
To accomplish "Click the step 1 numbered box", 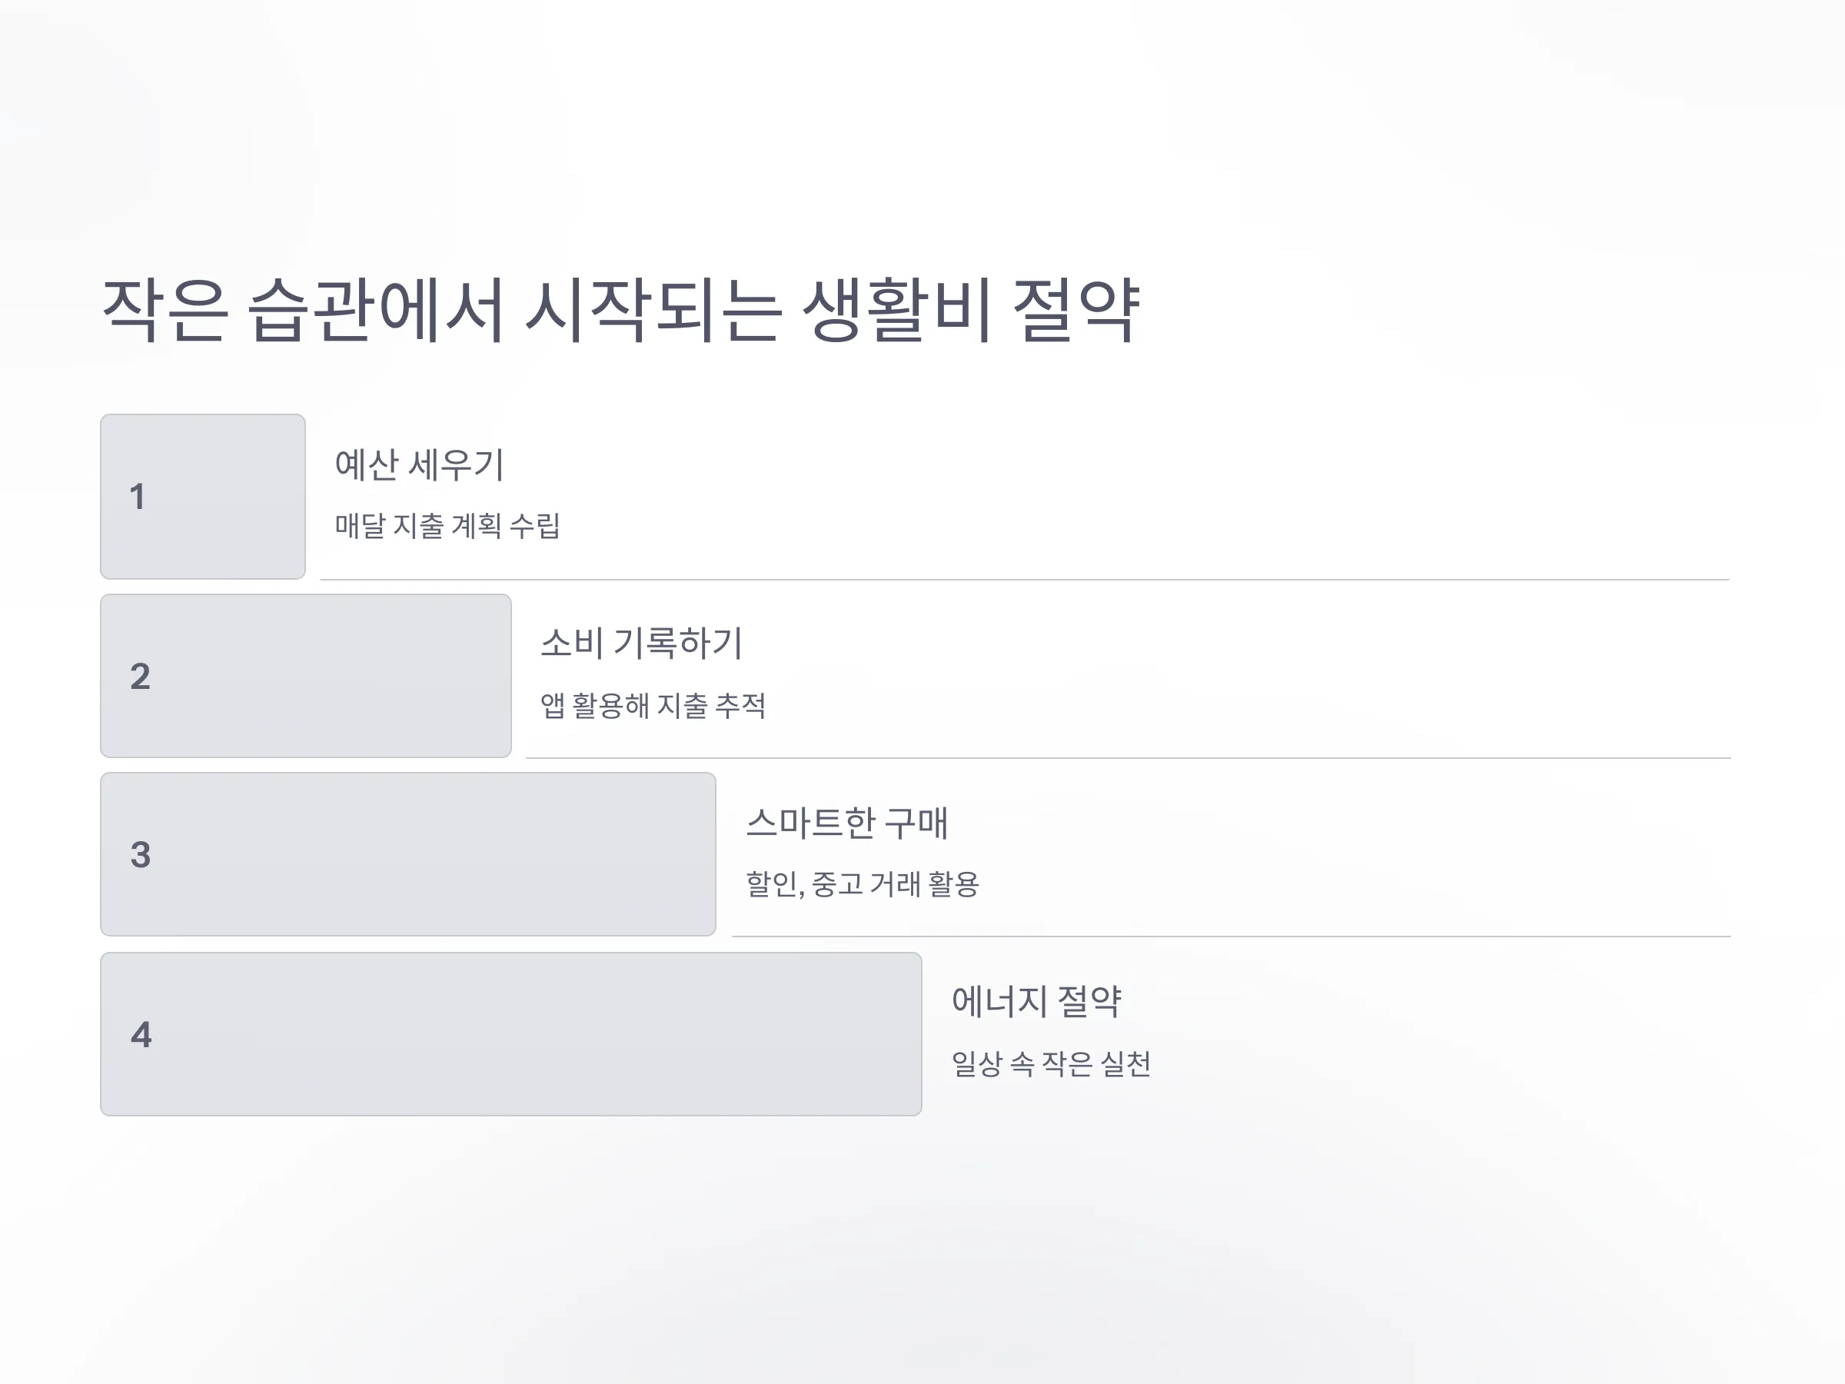I will coord(203,497).
